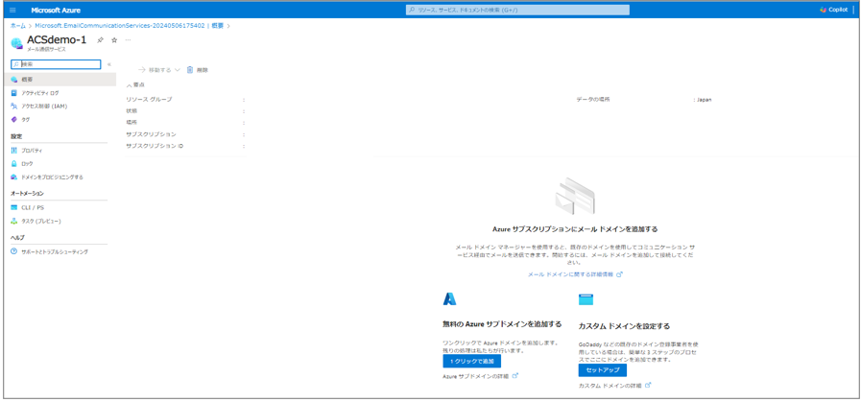Click external link icon beside メール ドメインに関する詳細情報
This screenshot has width=861, height=402.
[x=620, y=274]
